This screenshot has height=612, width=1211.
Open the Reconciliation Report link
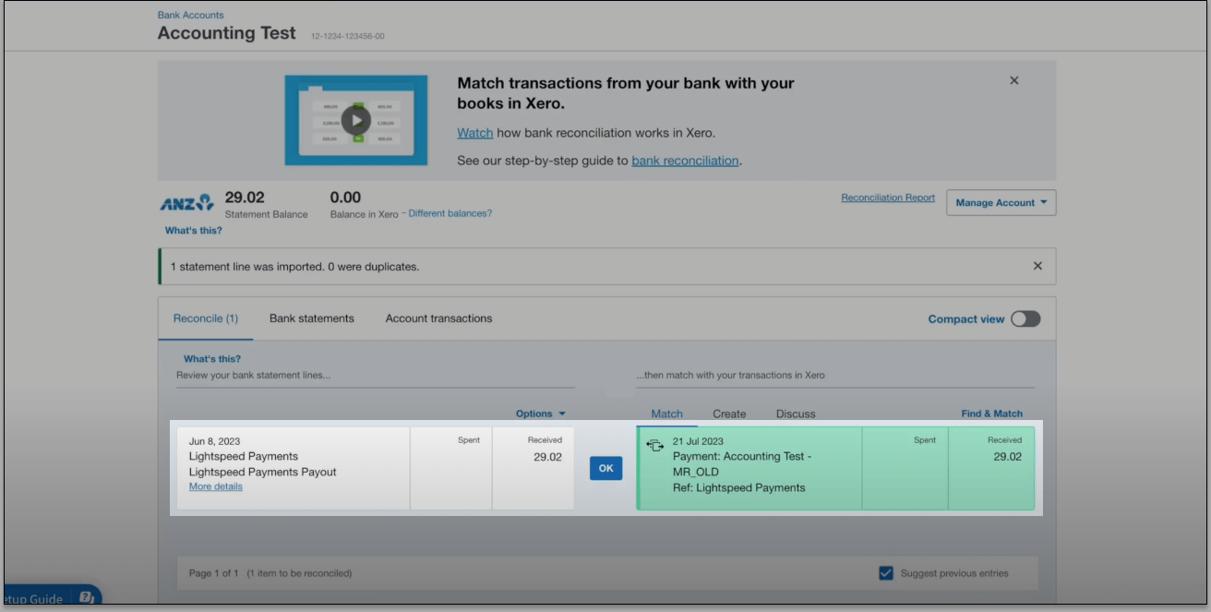point(888,198)
